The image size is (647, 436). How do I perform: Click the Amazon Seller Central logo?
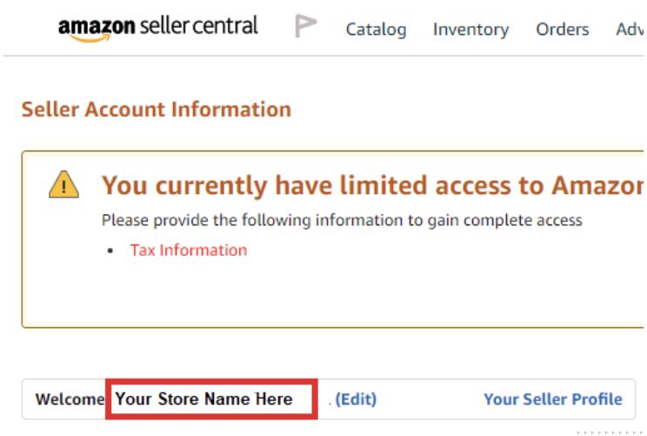click(x=157, y=27)
